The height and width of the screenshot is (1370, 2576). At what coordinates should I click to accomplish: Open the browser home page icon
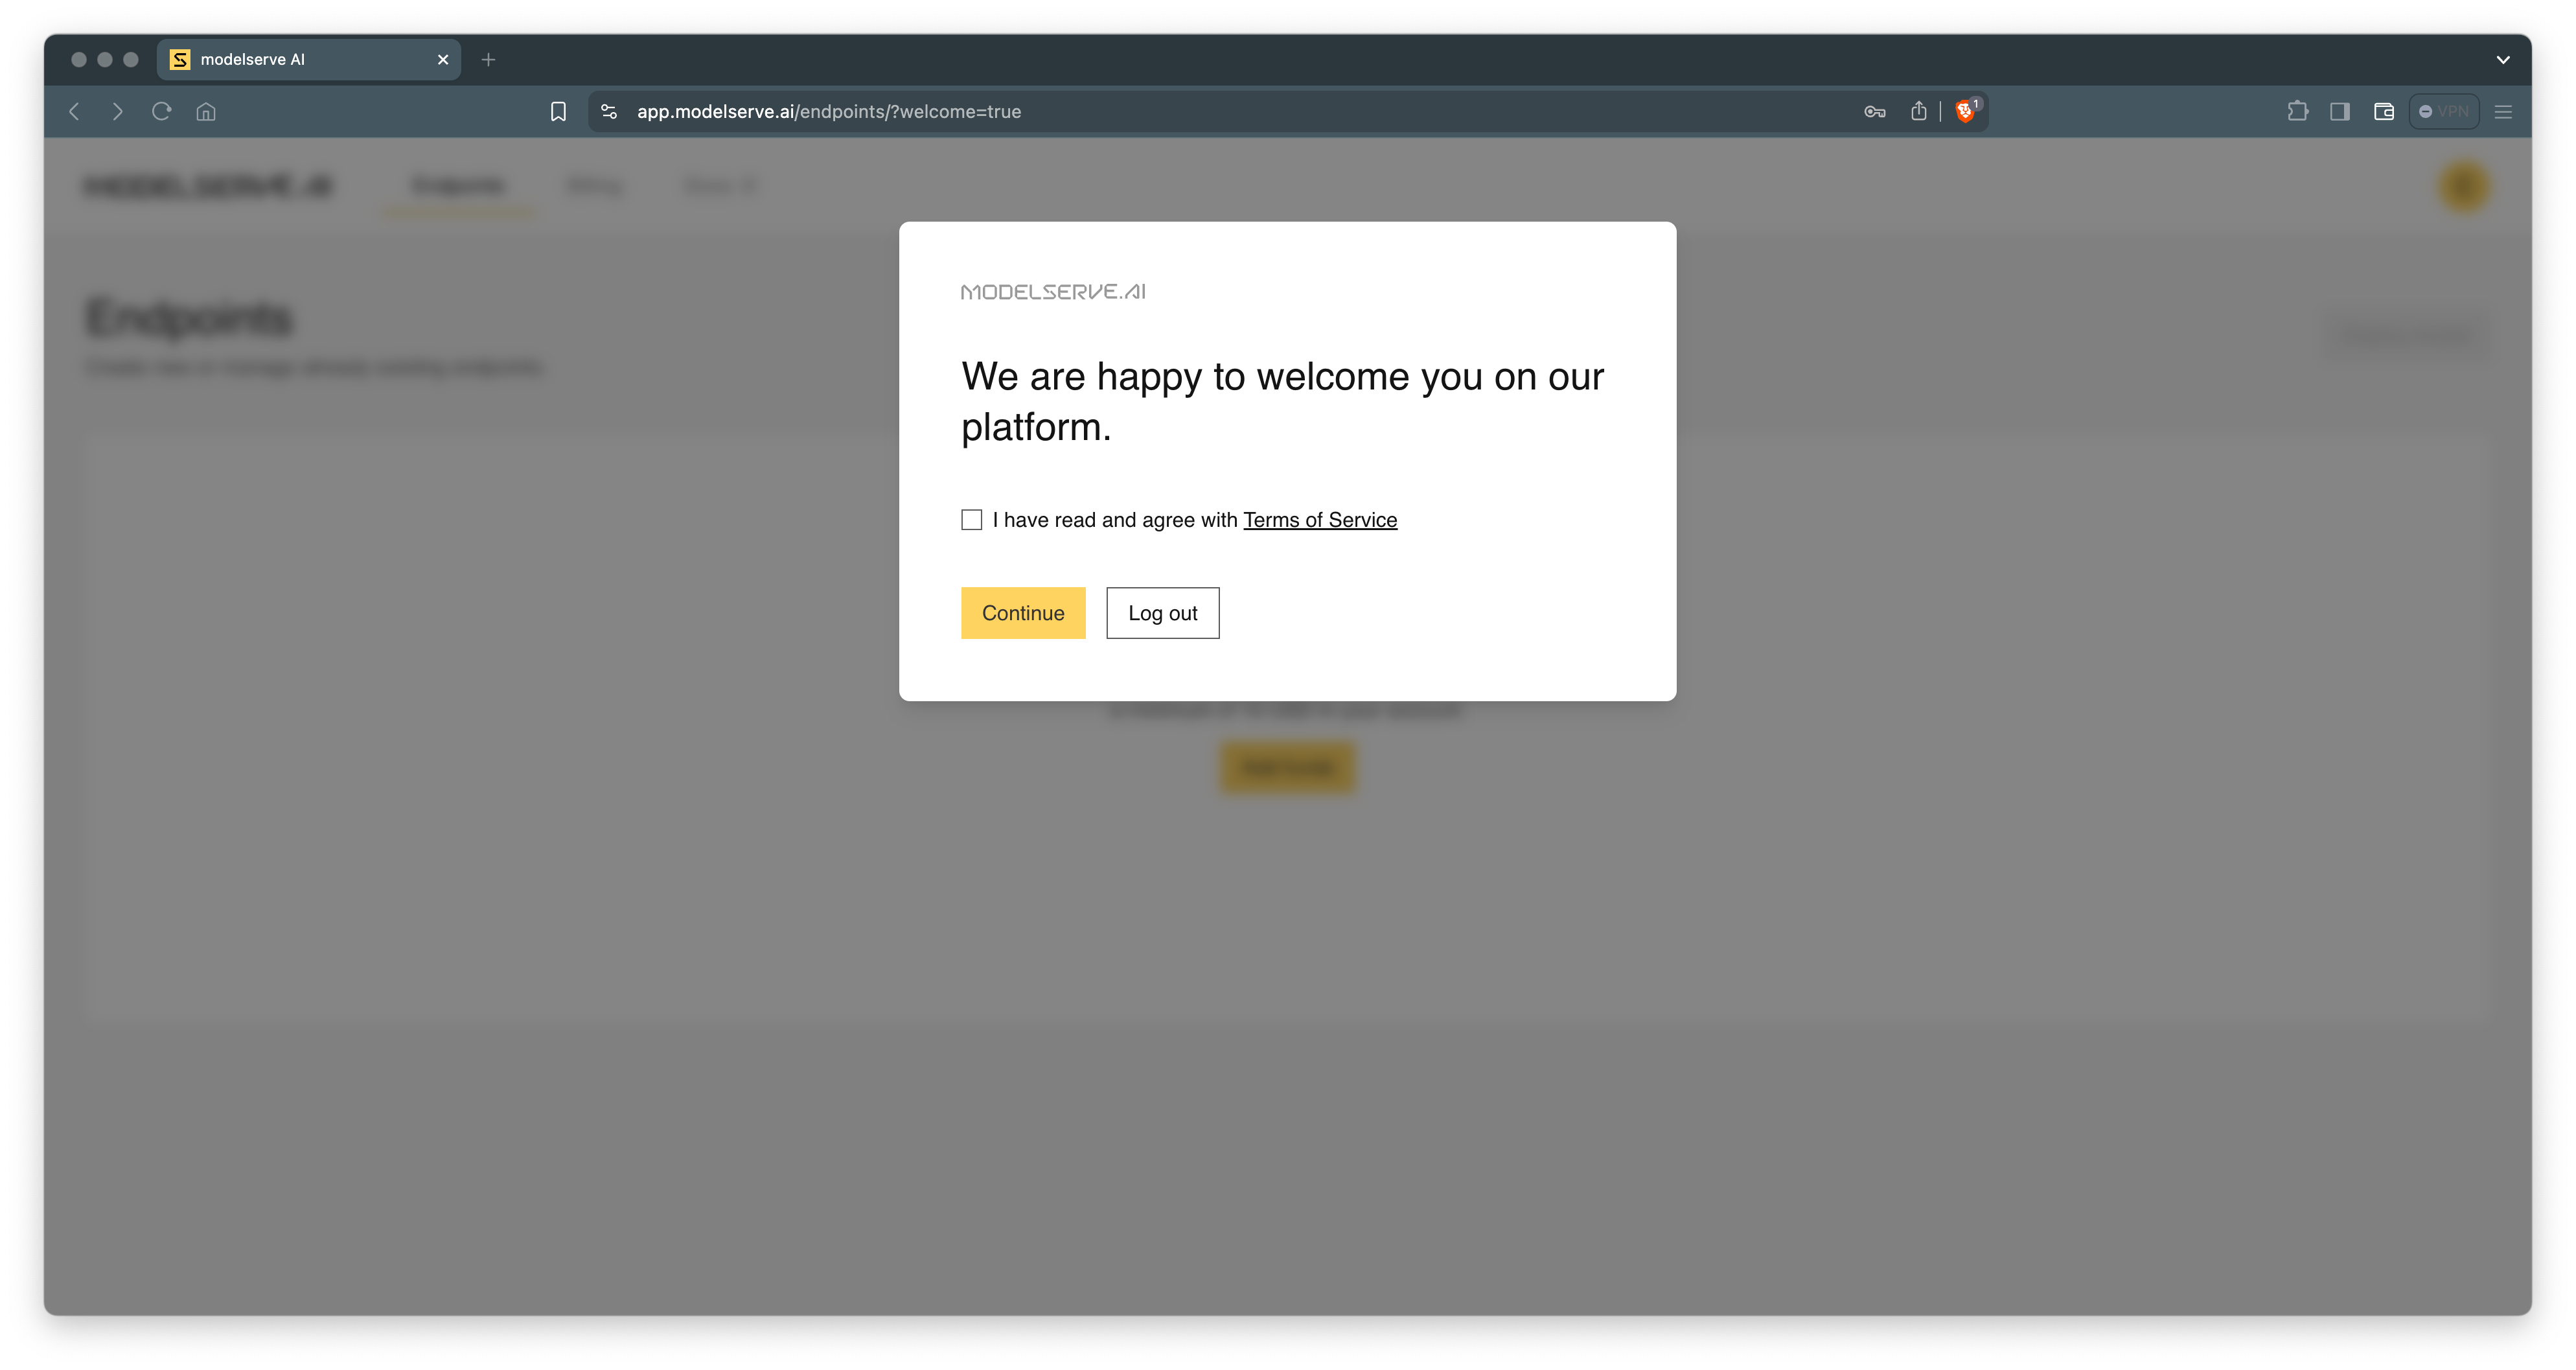click(x=206, y=111)
